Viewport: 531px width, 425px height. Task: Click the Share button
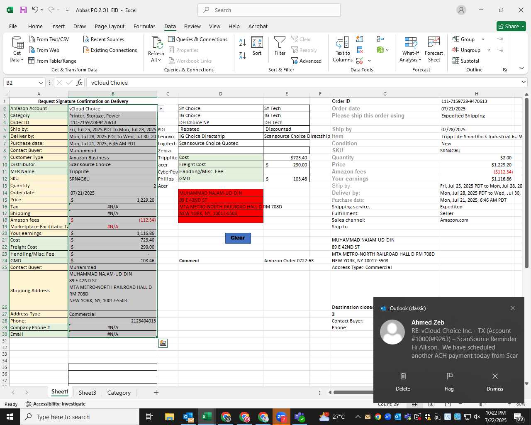511,26
